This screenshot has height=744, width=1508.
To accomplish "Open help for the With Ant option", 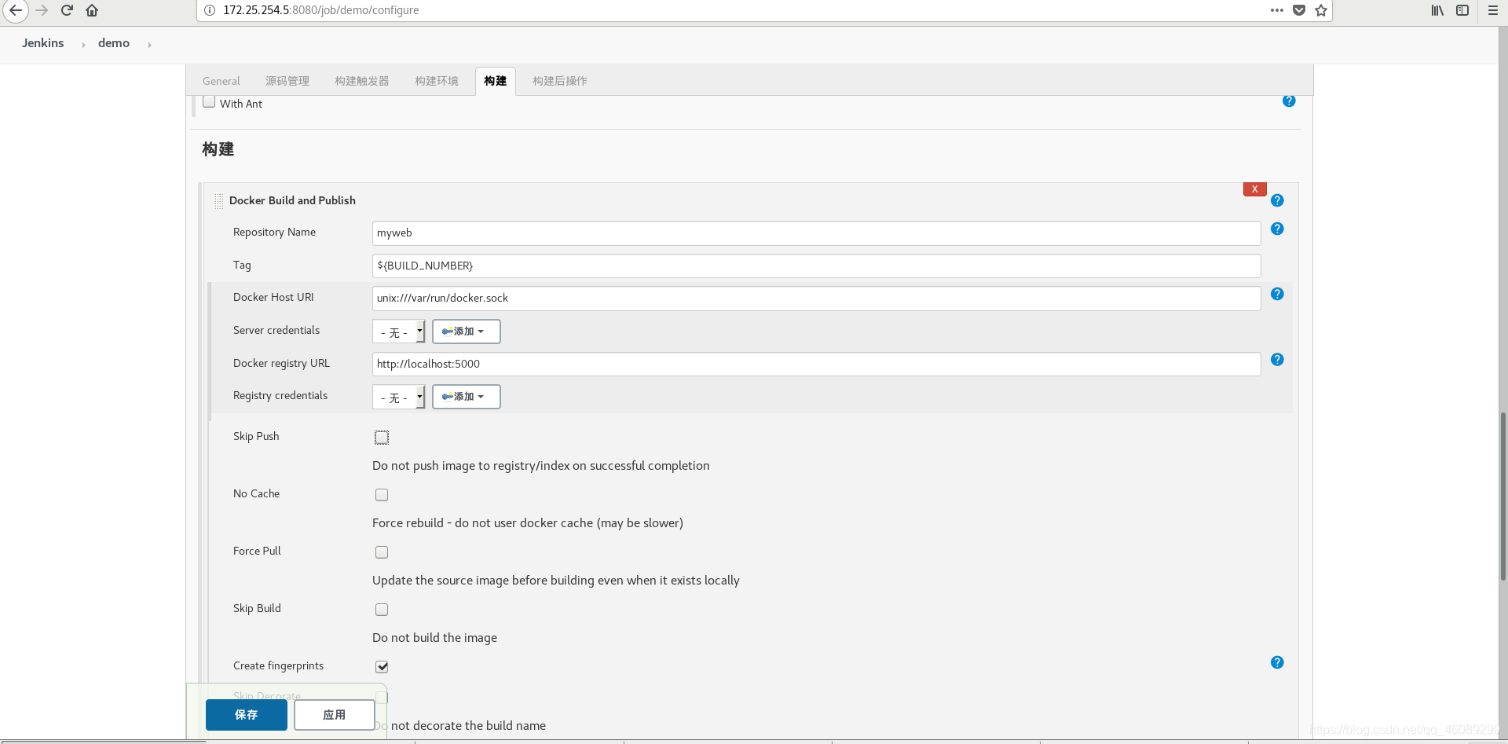I will pos(1289,101).
